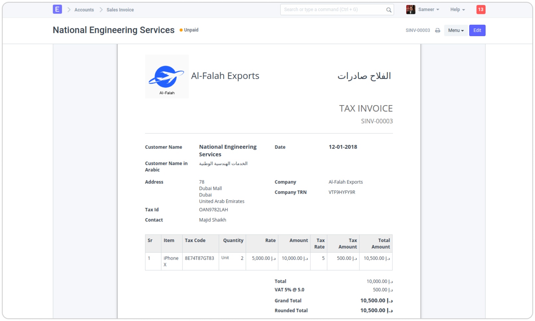Viewport: 535px width, 321px height.
Task: Go to Accounts breadcrumb
Action: coord(84,10)
